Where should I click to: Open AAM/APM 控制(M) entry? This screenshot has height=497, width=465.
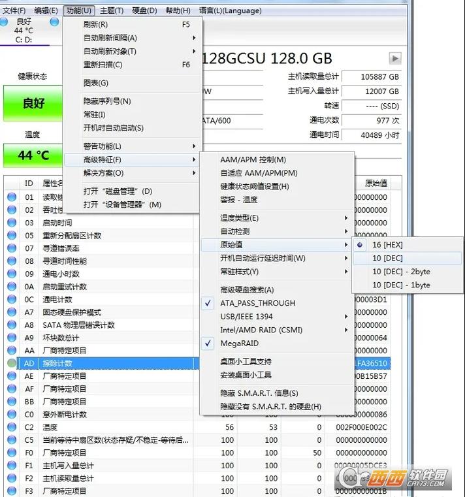point(277,159)
